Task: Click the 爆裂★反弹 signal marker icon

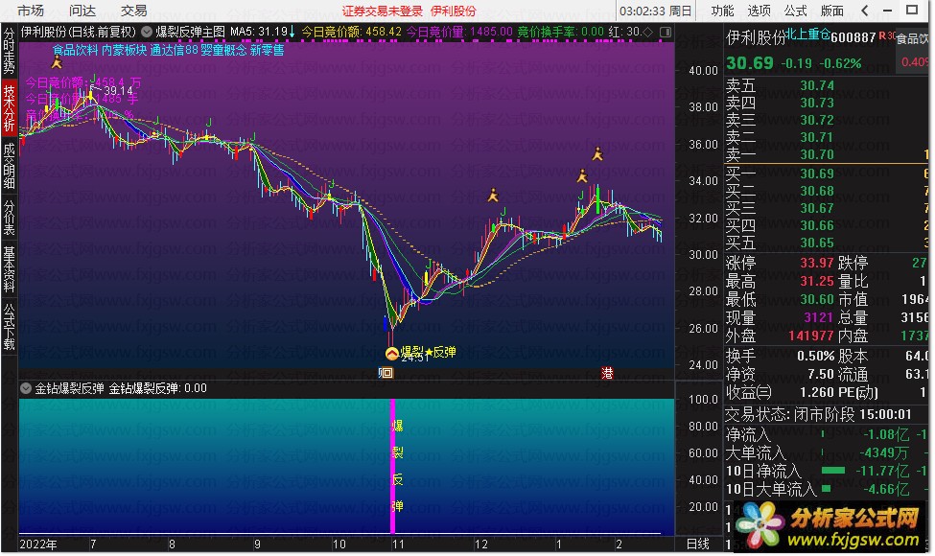Action: pyautogui.click(x=392, y=354)
